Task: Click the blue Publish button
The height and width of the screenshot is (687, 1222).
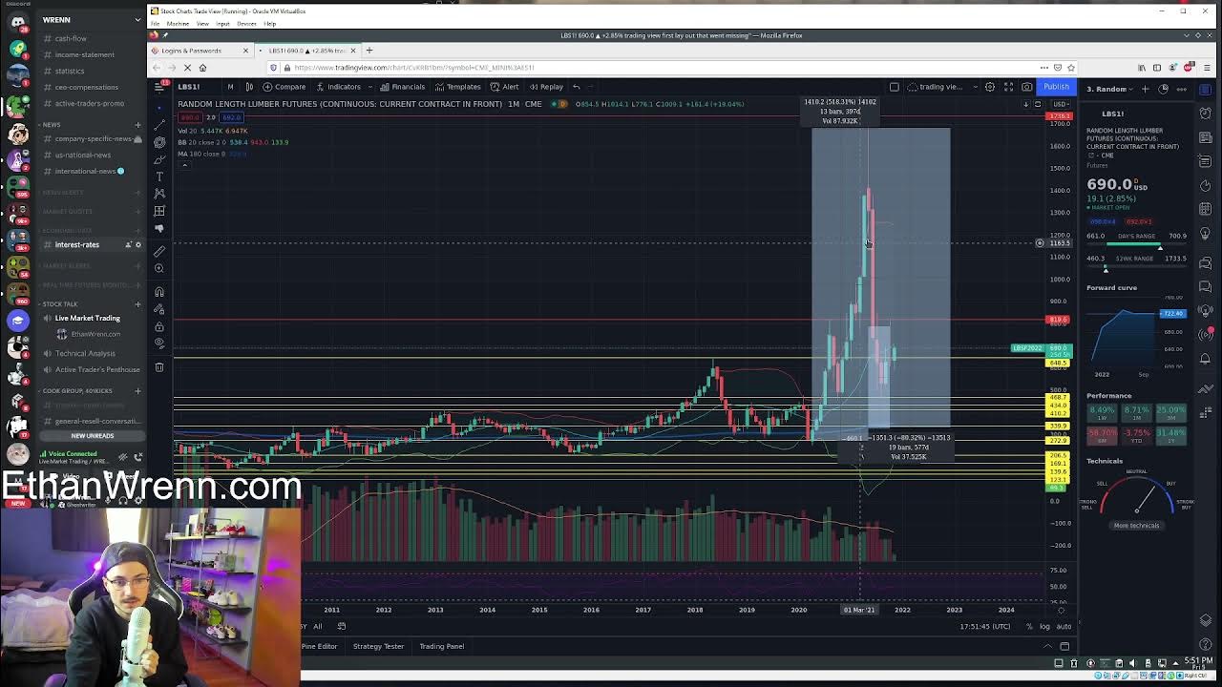Action: pyautogui.click(x=1056, y=87)
